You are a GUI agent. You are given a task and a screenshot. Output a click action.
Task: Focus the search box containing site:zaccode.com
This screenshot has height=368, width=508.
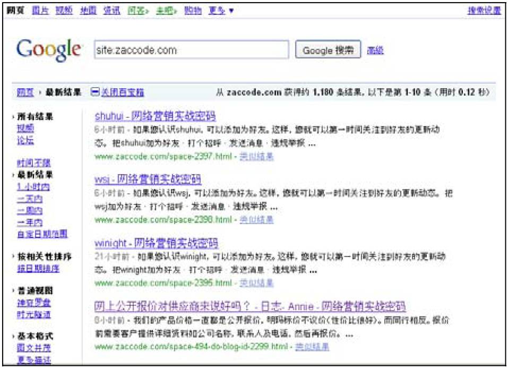click(x=191, y=50)
